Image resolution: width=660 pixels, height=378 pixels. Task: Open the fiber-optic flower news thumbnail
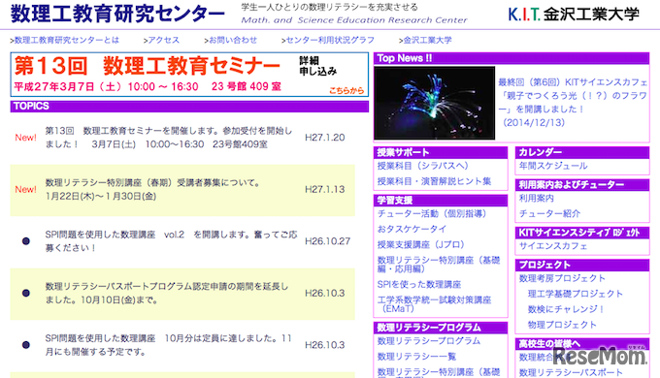tap(435, 103)
